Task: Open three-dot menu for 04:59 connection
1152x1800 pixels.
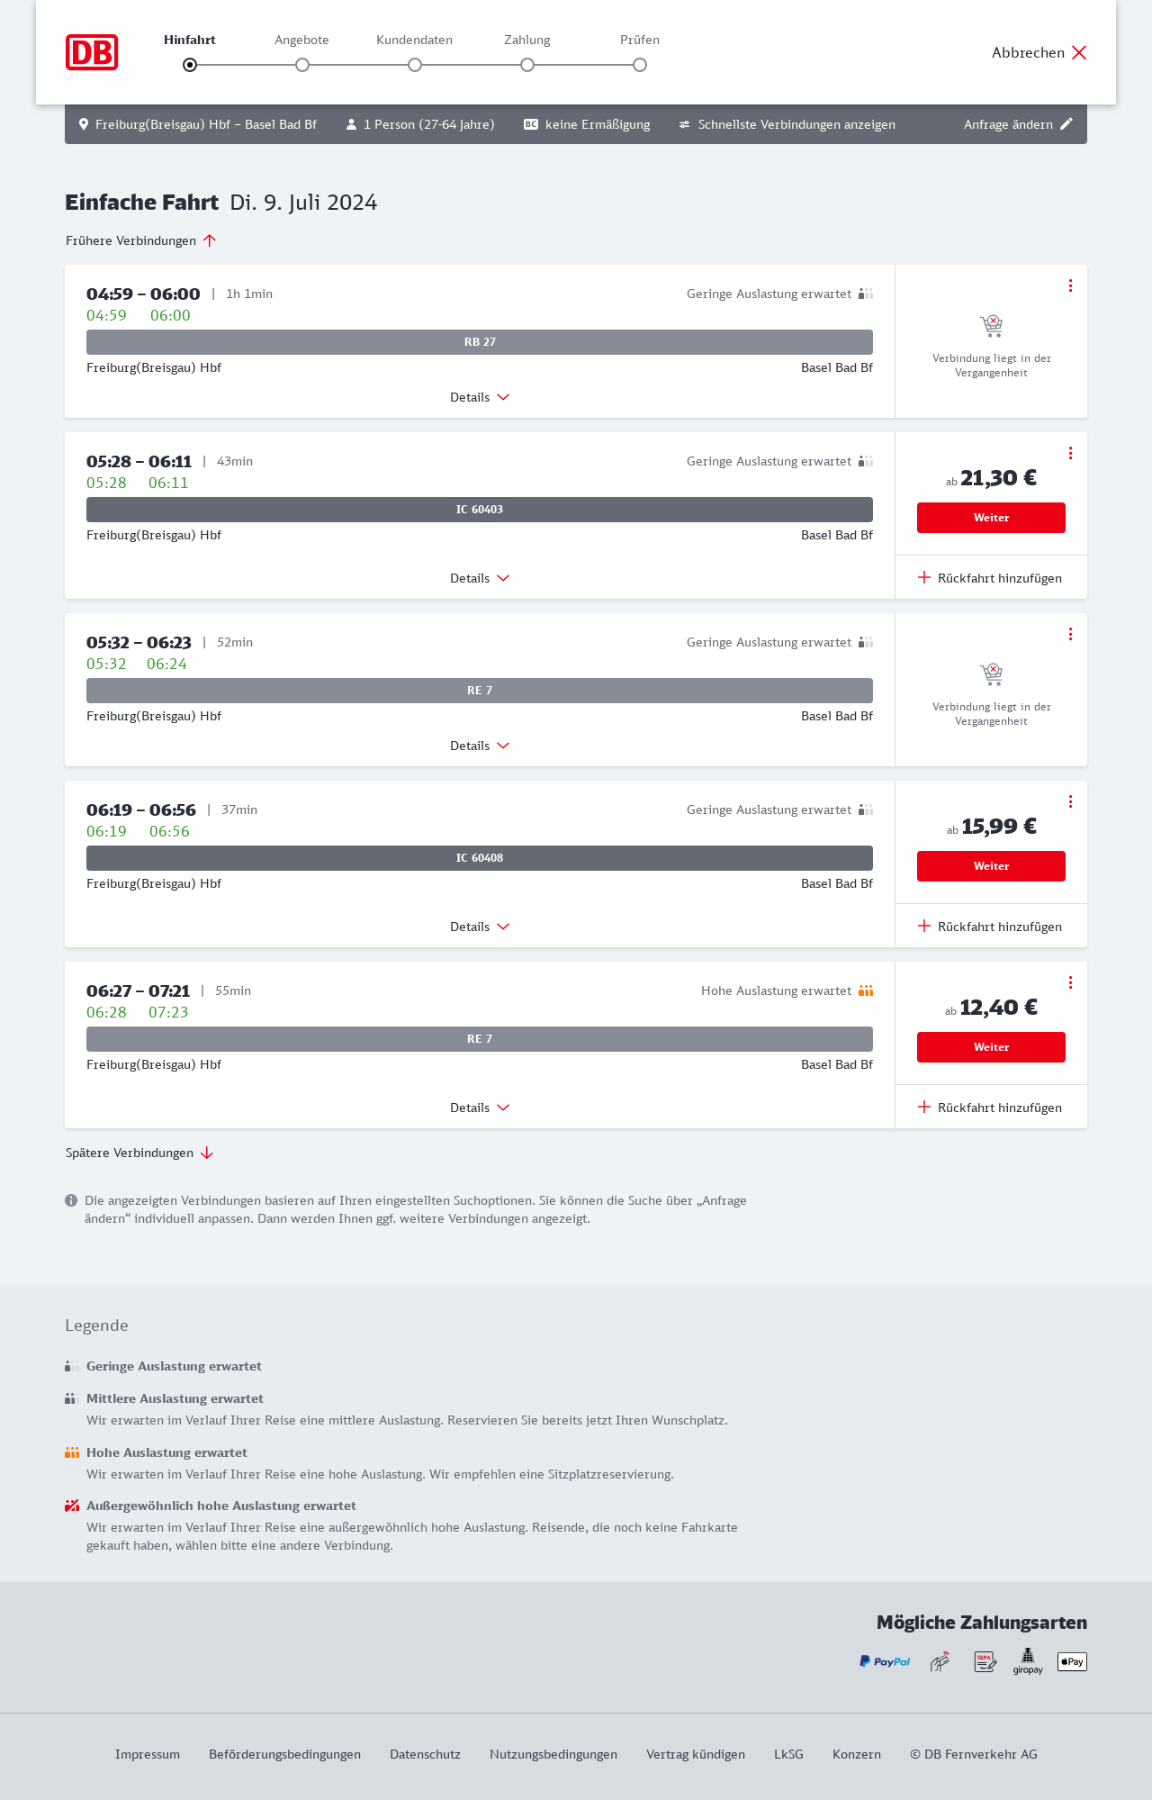Action: pos(1070,285)
